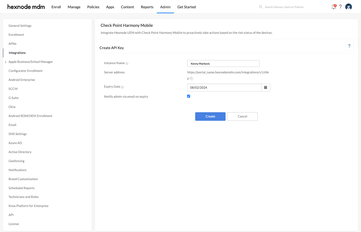Screen dimensions: 361x232
Task: Open Enrollment in sidebar
Action: pos(16,35)
